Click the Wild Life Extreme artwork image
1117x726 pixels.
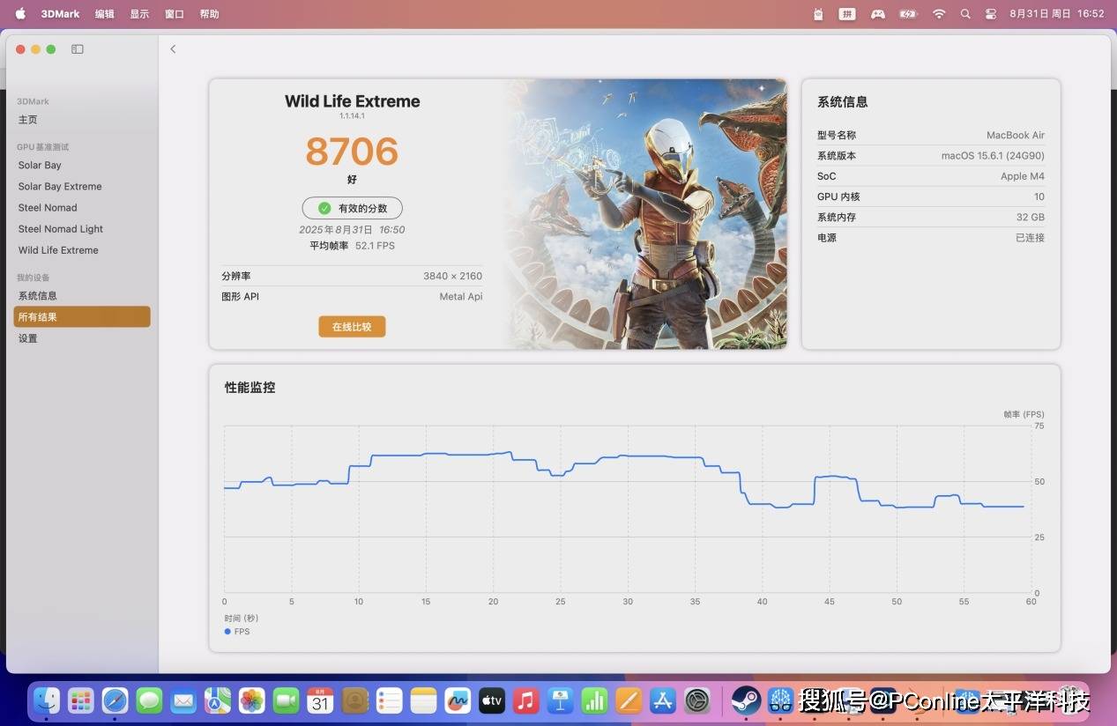point(646,213)
